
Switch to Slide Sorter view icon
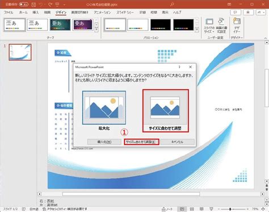192,209
